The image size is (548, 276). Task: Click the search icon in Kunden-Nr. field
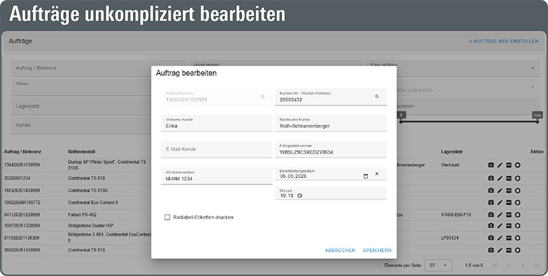pos(377,97)
